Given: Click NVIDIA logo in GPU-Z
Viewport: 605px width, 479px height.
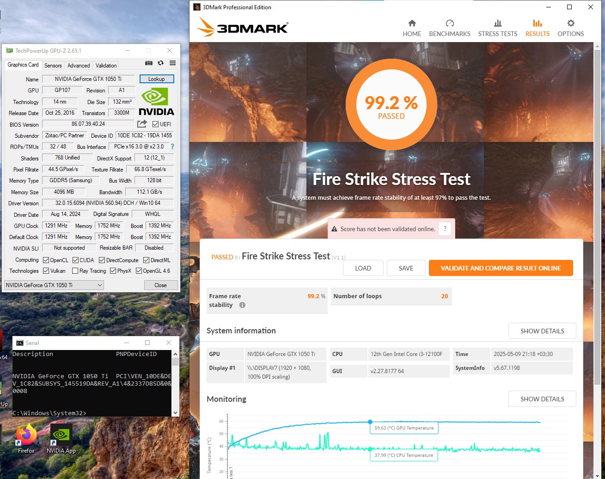Looking at the screenshot, I should point(156,101).
